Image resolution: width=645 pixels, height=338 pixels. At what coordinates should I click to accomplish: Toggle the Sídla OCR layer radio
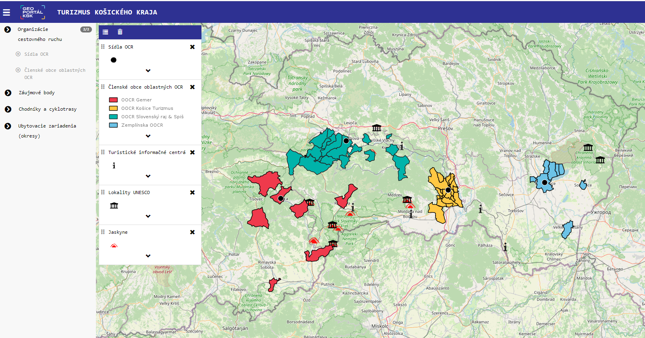18,54
